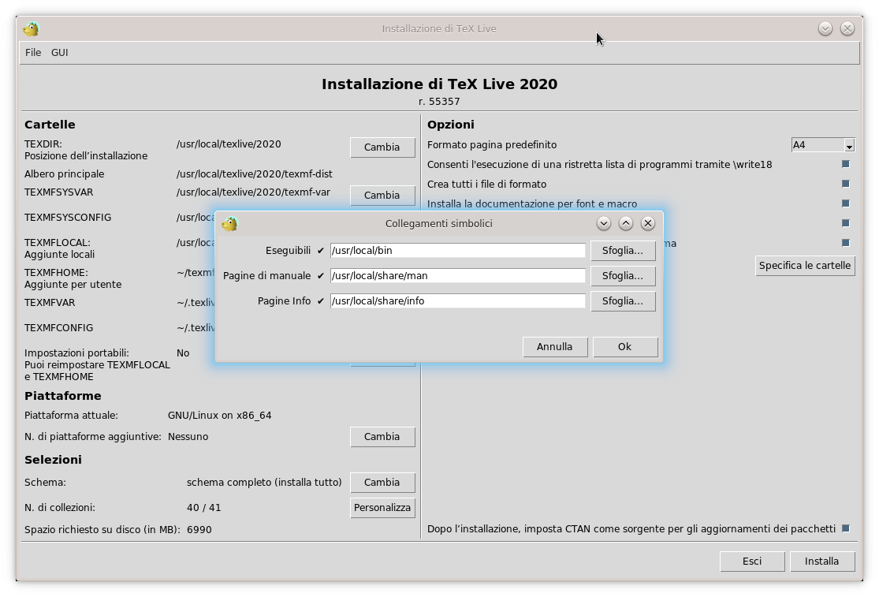Click the 'Formato pagina predefinito' label
Image resolution: width=879 pixels, height=597 pixels.
tap(492, 144)
